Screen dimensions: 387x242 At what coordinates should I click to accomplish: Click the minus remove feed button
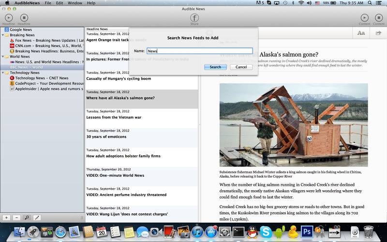[16, 218]
